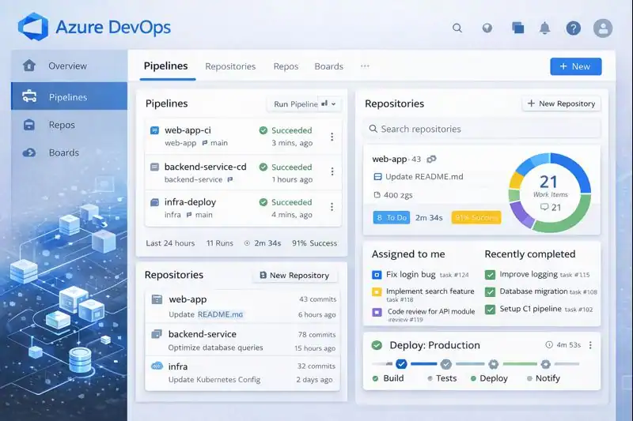Click the Build stage checkmark node
Screen dimensions: 633x421
(401, 364)
